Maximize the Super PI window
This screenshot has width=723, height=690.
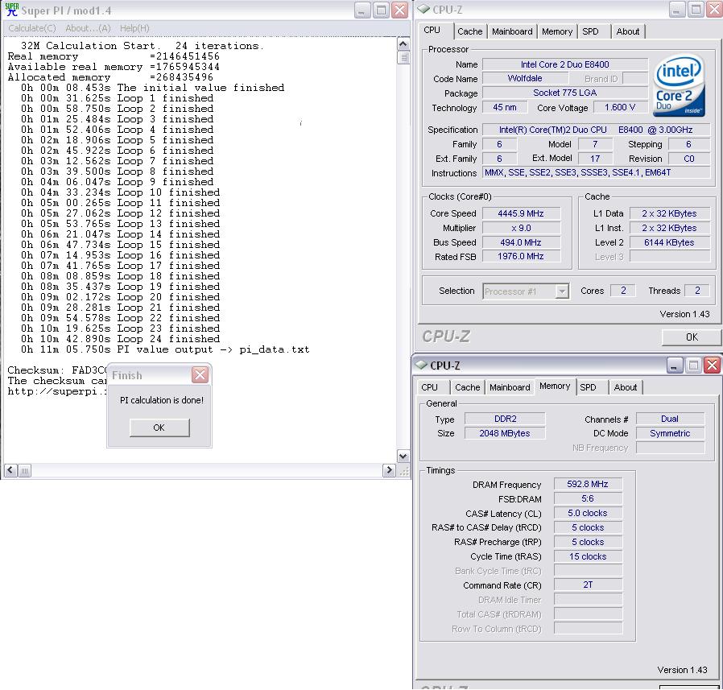coord(381,10)
